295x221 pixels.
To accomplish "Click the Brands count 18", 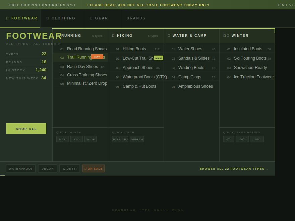I will tap(44, 62).
